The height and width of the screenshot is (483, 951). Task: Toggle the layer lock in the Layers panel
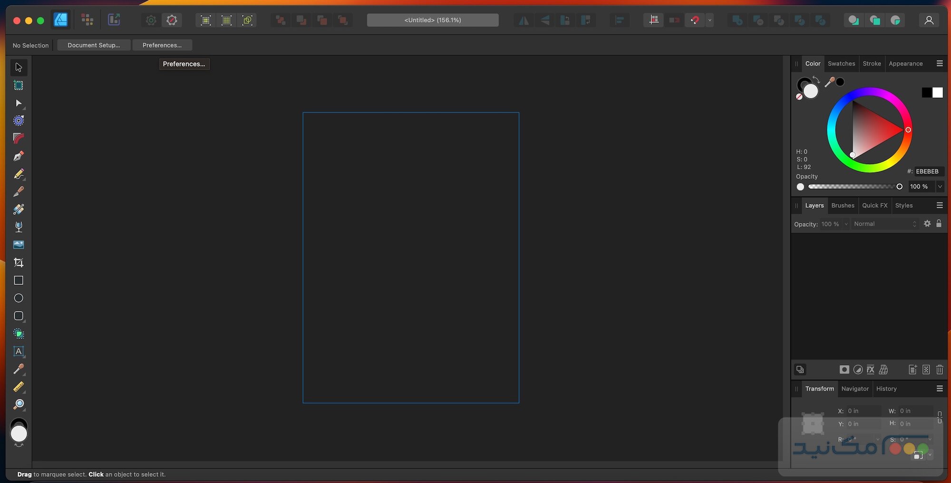[939, 223]
